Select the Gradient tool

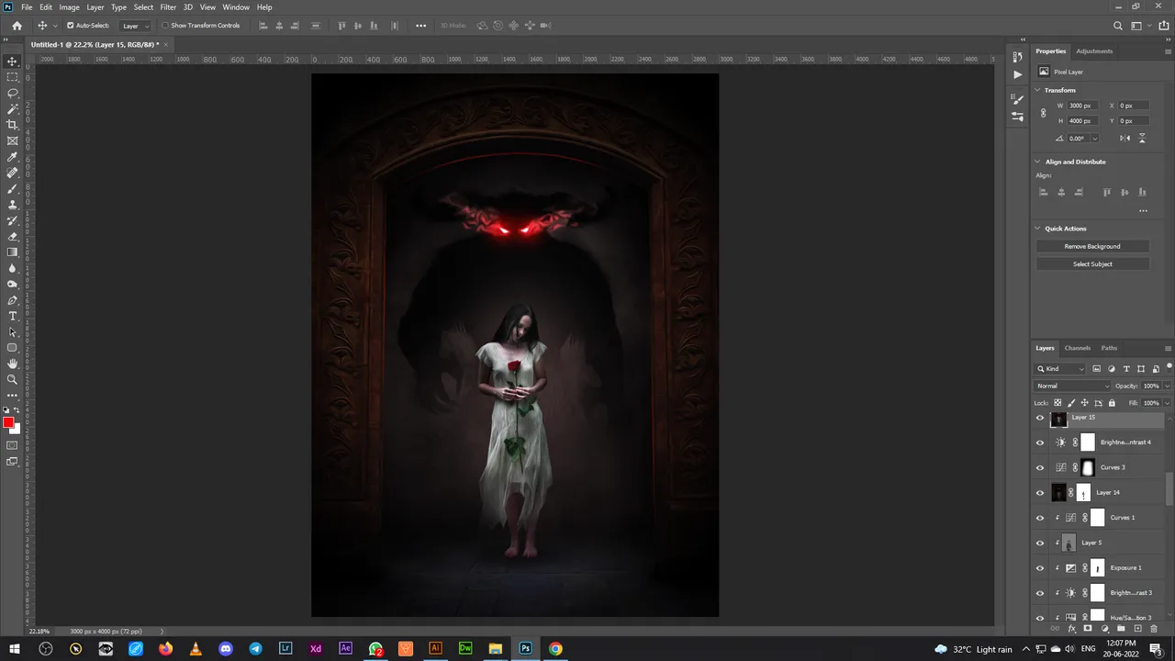(x=13, y=252)
